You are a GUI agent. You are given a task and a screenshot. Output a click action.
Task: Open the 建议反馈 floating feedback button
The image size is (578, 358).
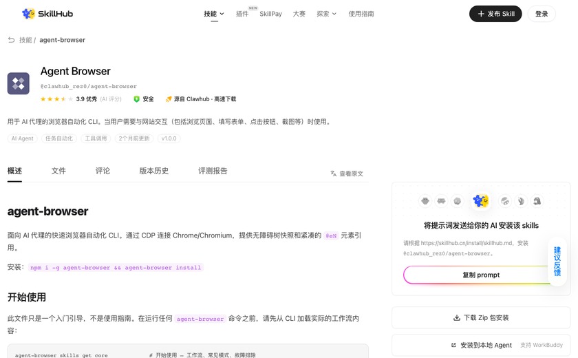[x=557, y=262]
